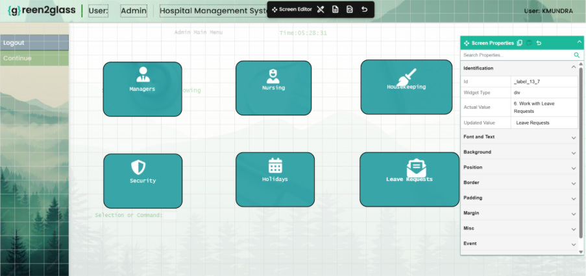
Task: Click the Screen Properties panel title
Action: pos(493,43)
